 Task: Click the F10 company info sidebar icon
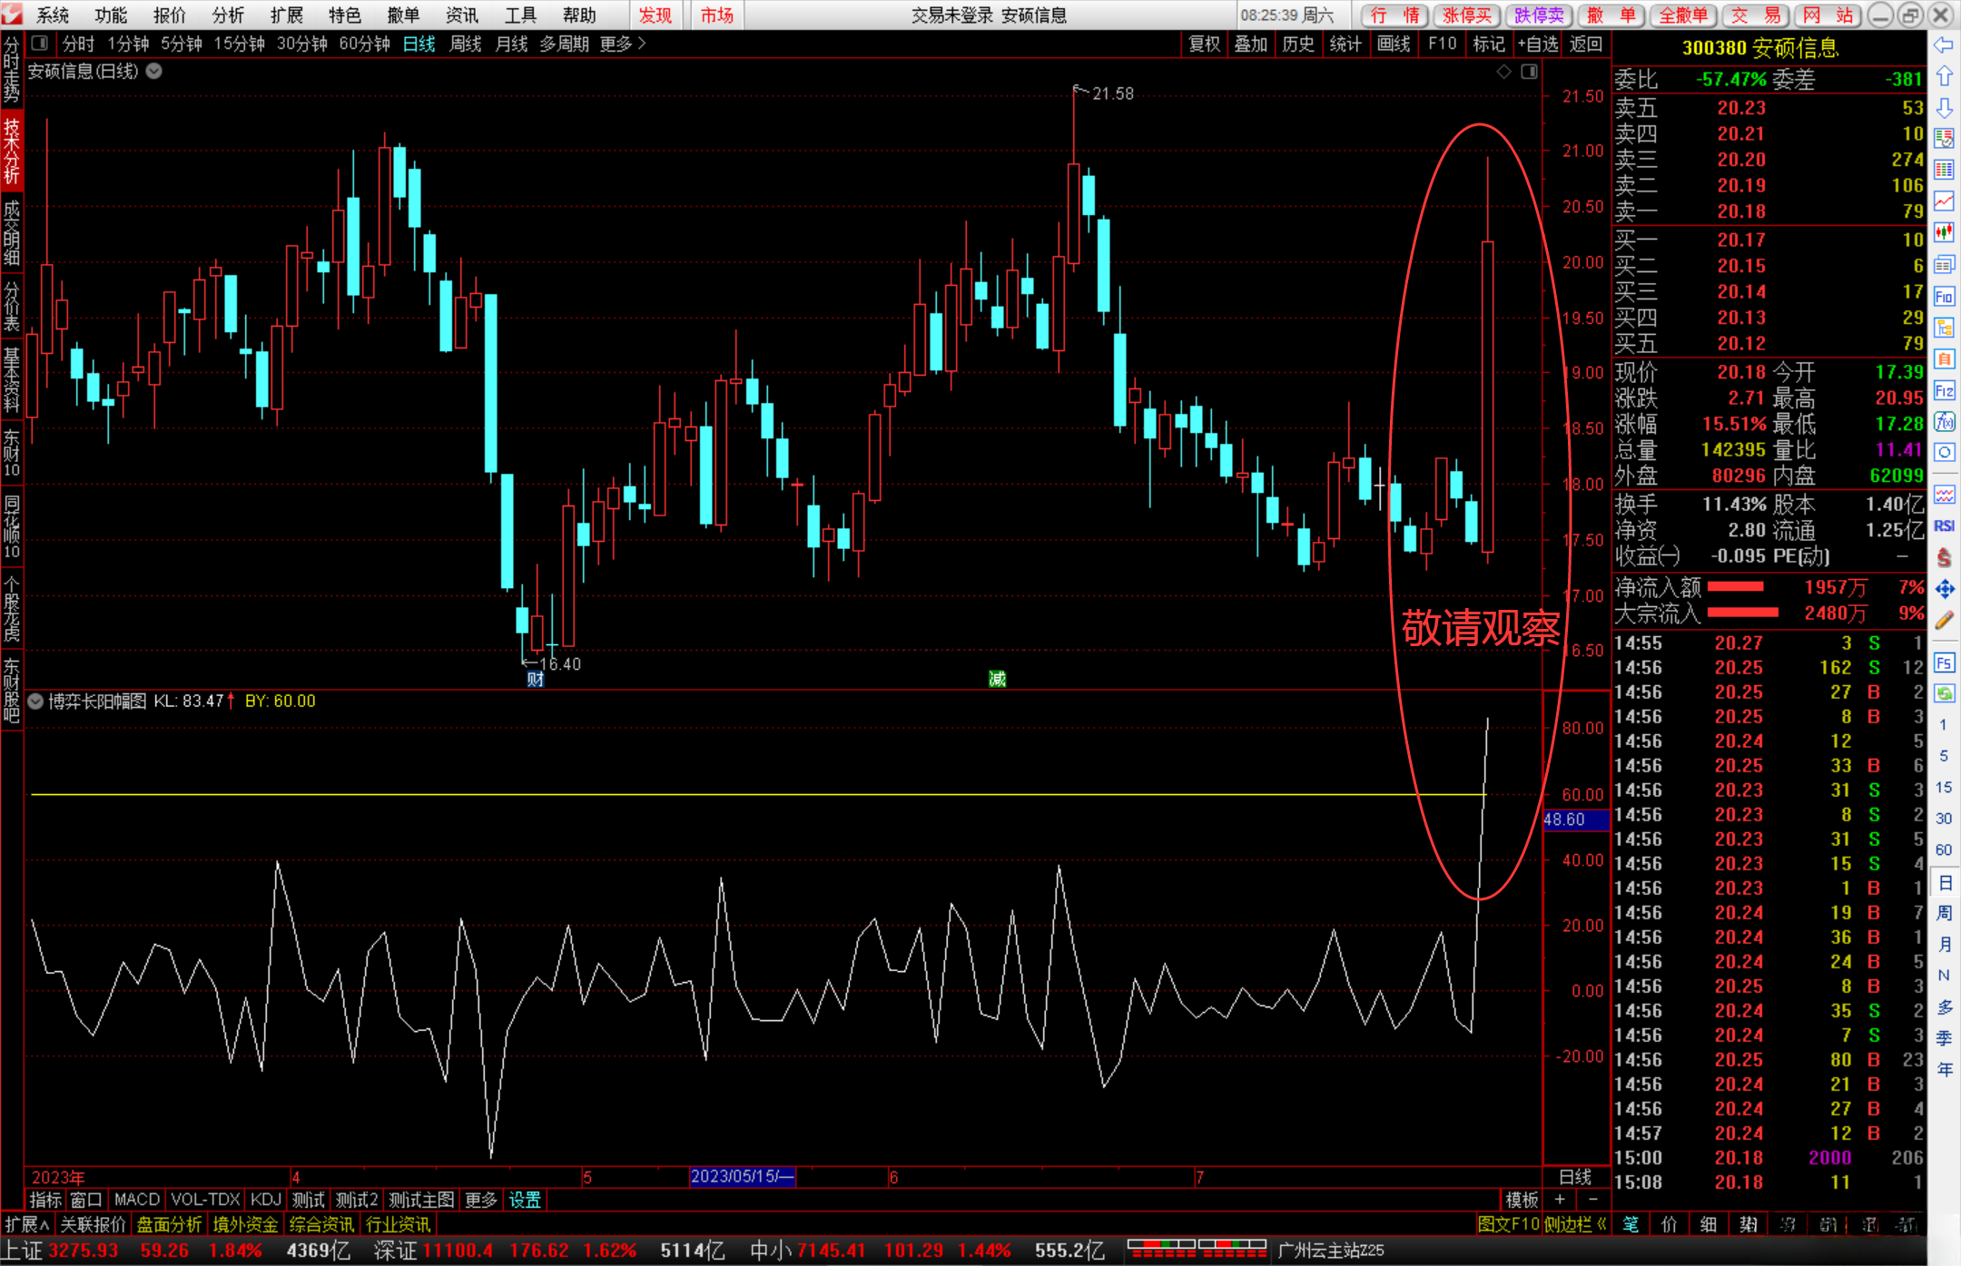1944,297
